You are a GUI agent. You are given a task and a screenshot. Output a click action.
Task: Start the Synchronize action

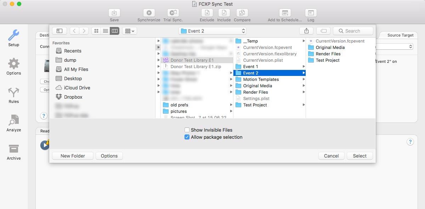tap(149, 13)
